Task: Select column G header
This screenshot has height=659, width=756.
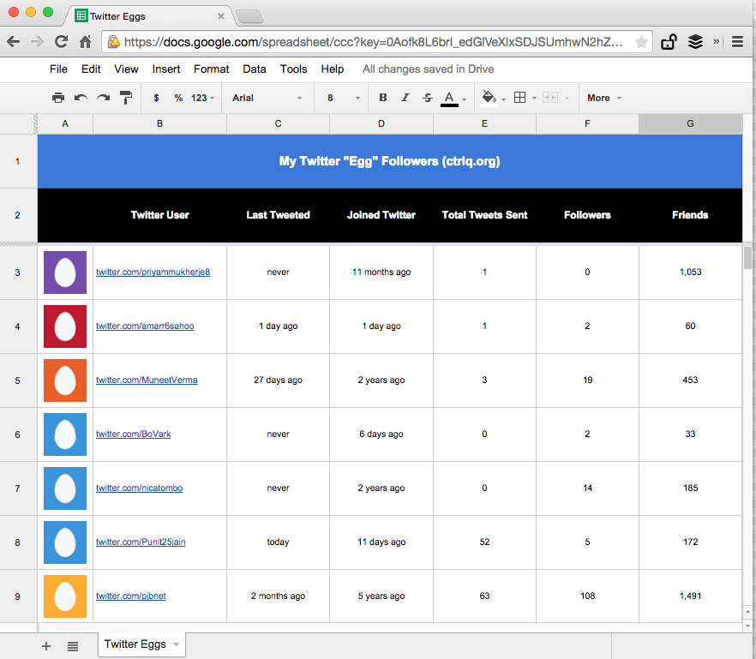Action: point(691,124)
